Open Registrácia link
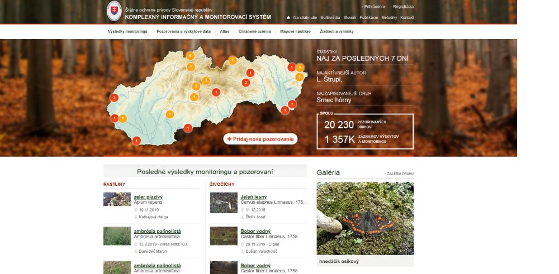 click(403, 6)
